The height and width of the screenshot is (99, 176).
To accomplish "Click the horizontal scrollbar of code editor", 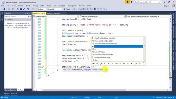I will coord(84,90).
